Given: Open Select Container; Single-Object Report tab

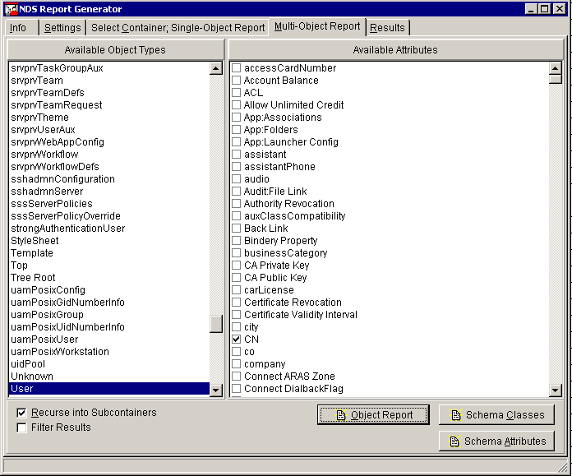Looking at the screenshot, I should pos(178,28).
